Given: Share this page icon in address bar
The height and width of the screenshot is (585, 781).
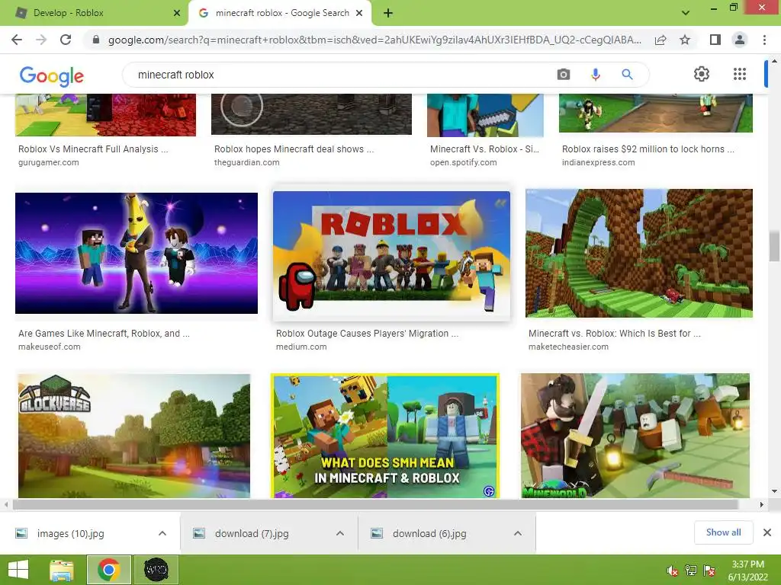Looking at the screenshot, I should point(660,40).
